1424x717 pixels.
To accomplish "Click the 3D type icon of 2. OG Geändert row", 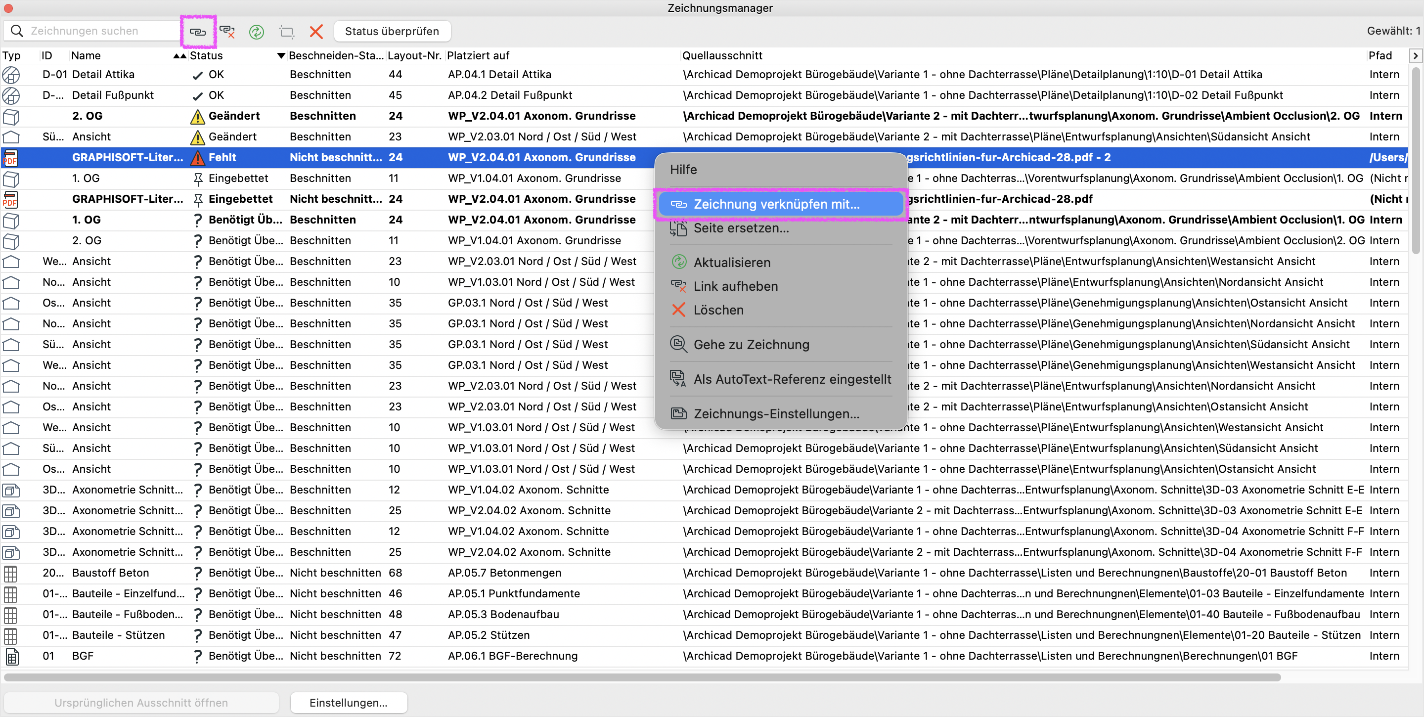I will [10, 116].
